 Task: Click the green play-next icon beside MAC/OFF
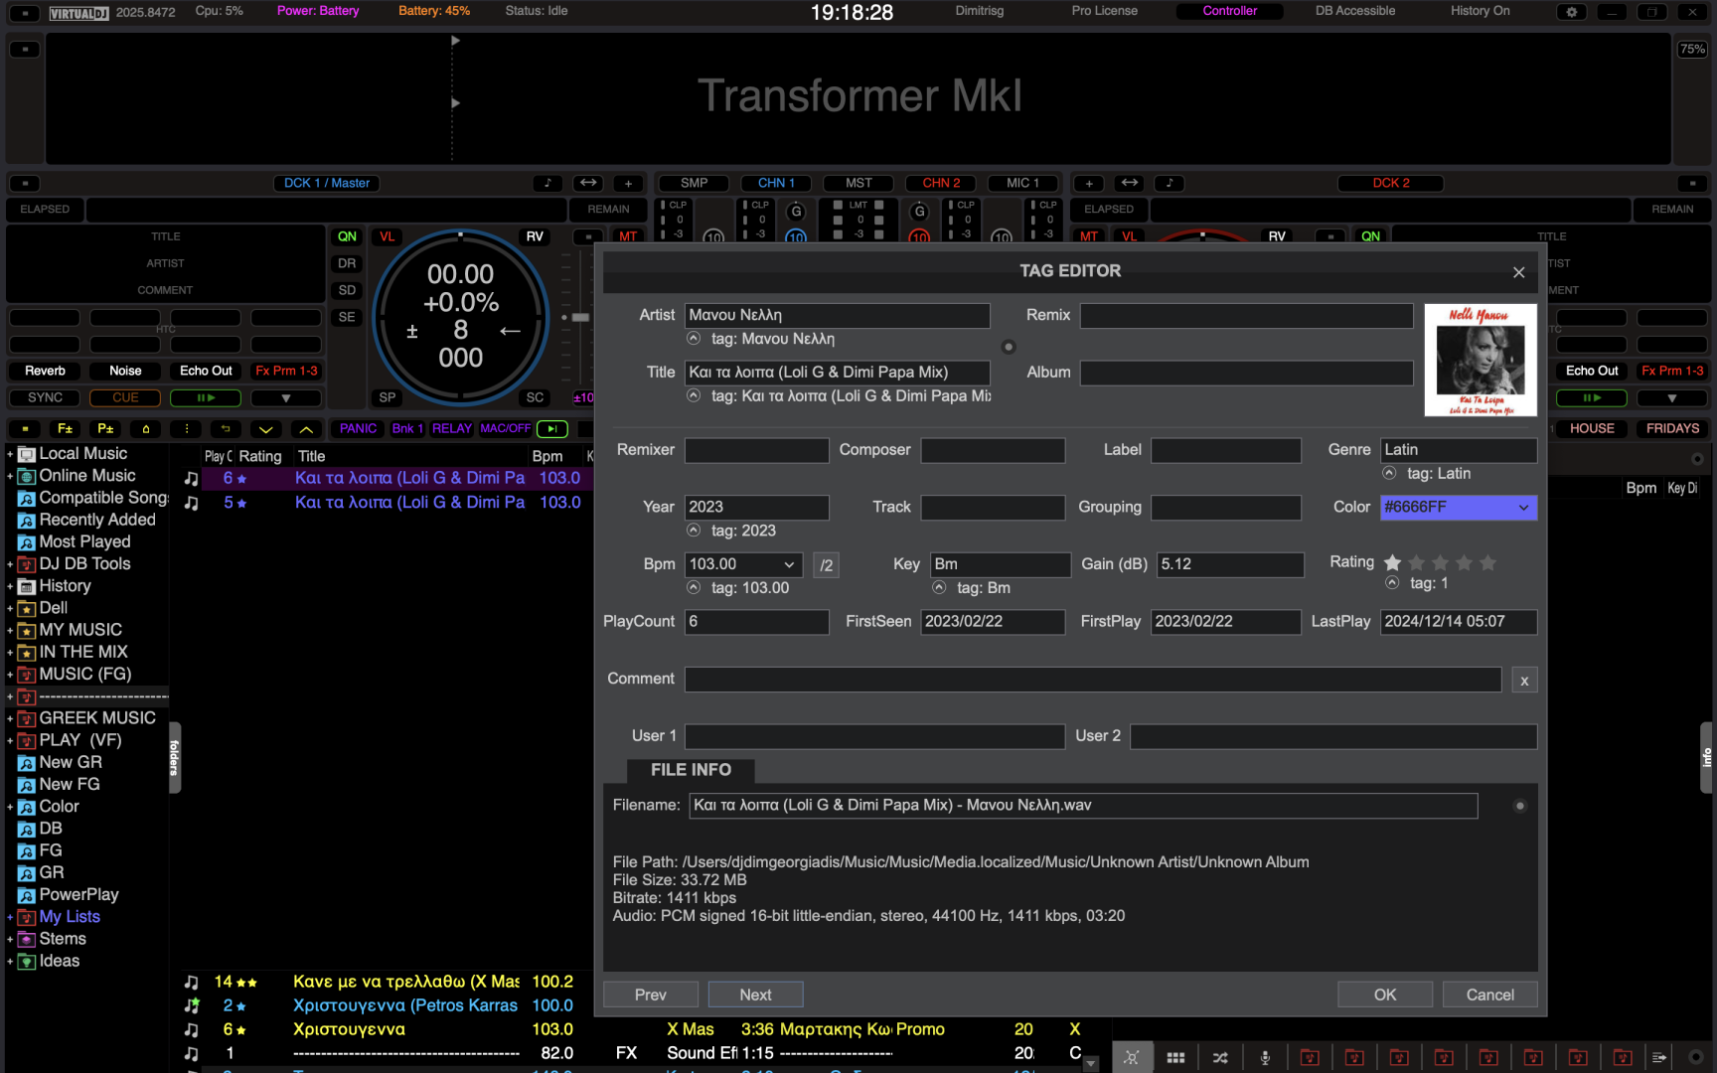(x=551, y=429)
